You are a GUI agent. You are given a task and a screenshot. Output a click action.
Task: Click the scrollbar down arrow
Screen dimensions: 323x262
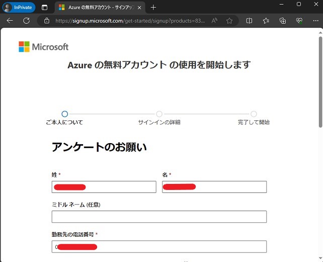pos(320,258)
